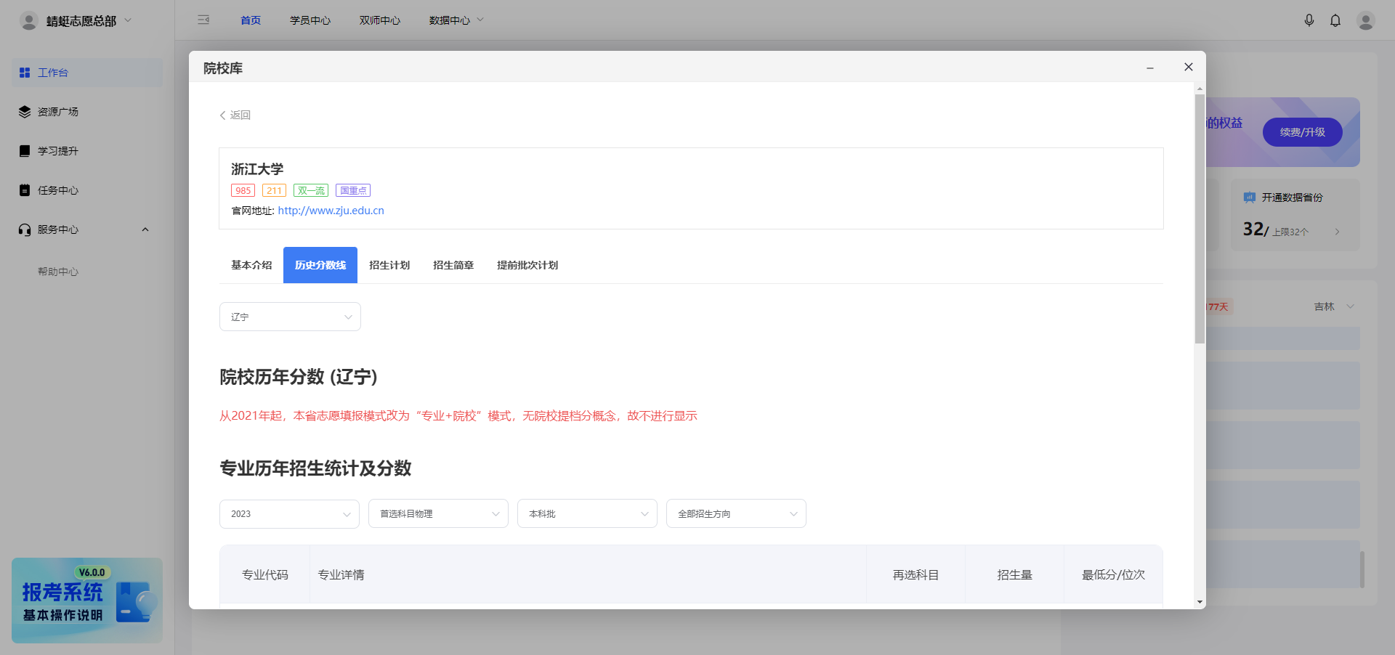Viewport: 1395px width, 655px height.
Task: Open the Zhejiang University website link
Action: (330, 211)
